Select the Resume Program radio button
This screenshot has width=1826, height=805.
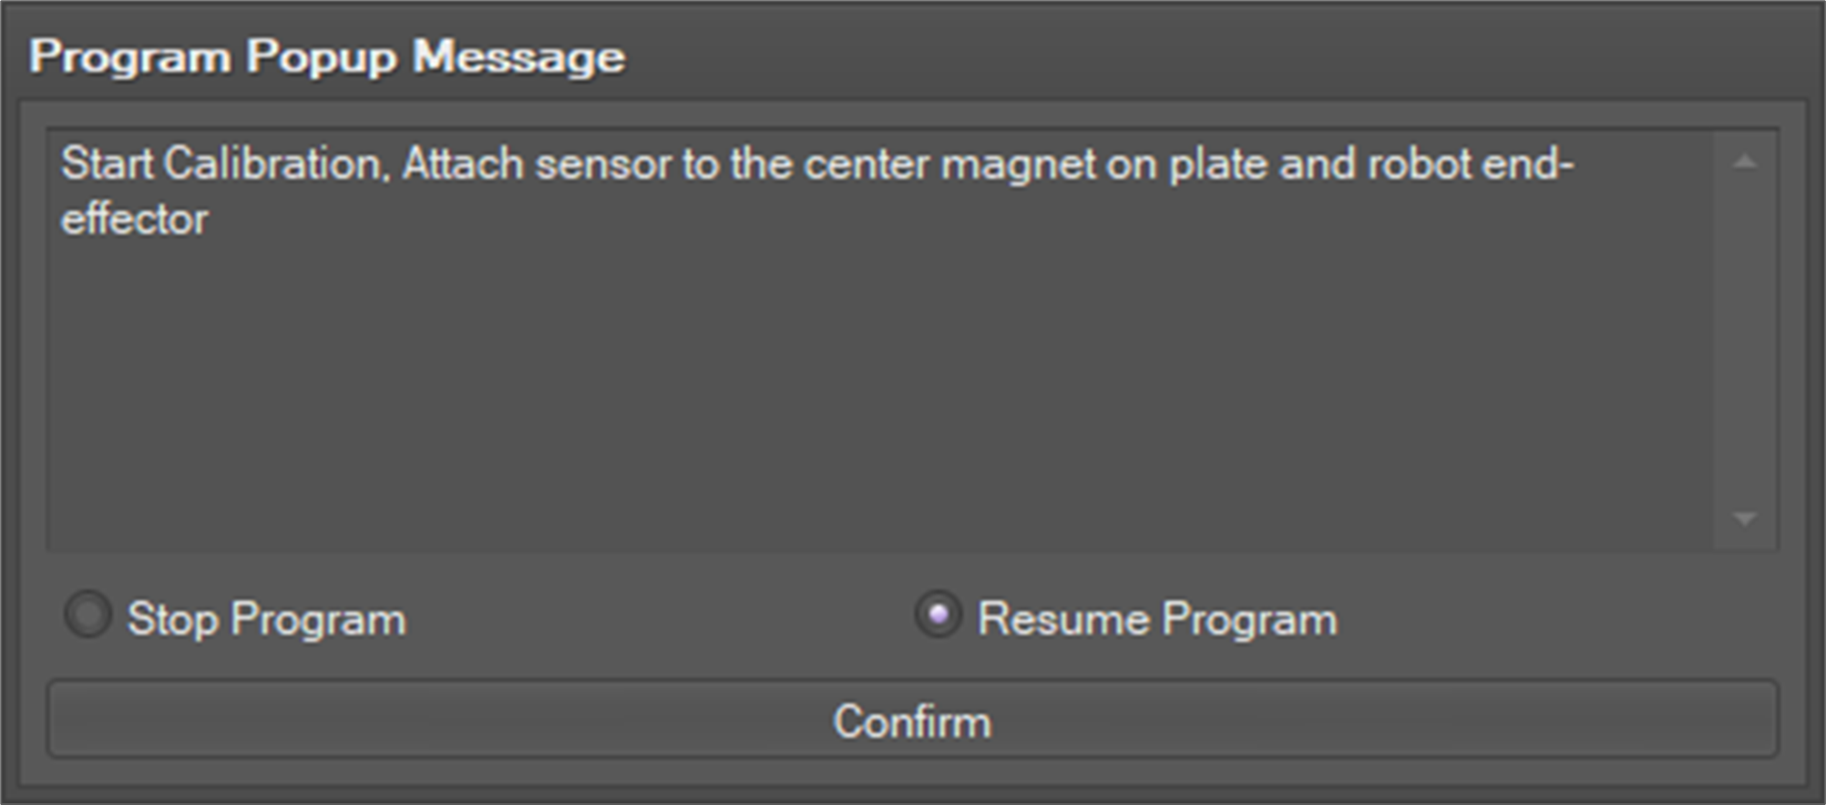[938, 615]
